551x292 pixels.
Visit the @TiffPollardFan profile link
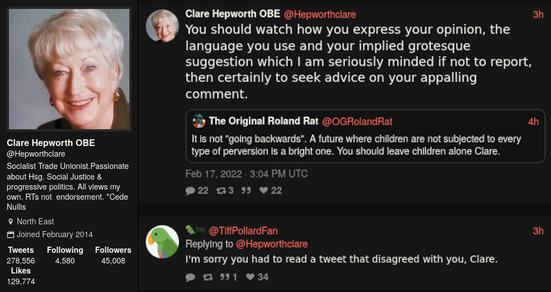243,231
